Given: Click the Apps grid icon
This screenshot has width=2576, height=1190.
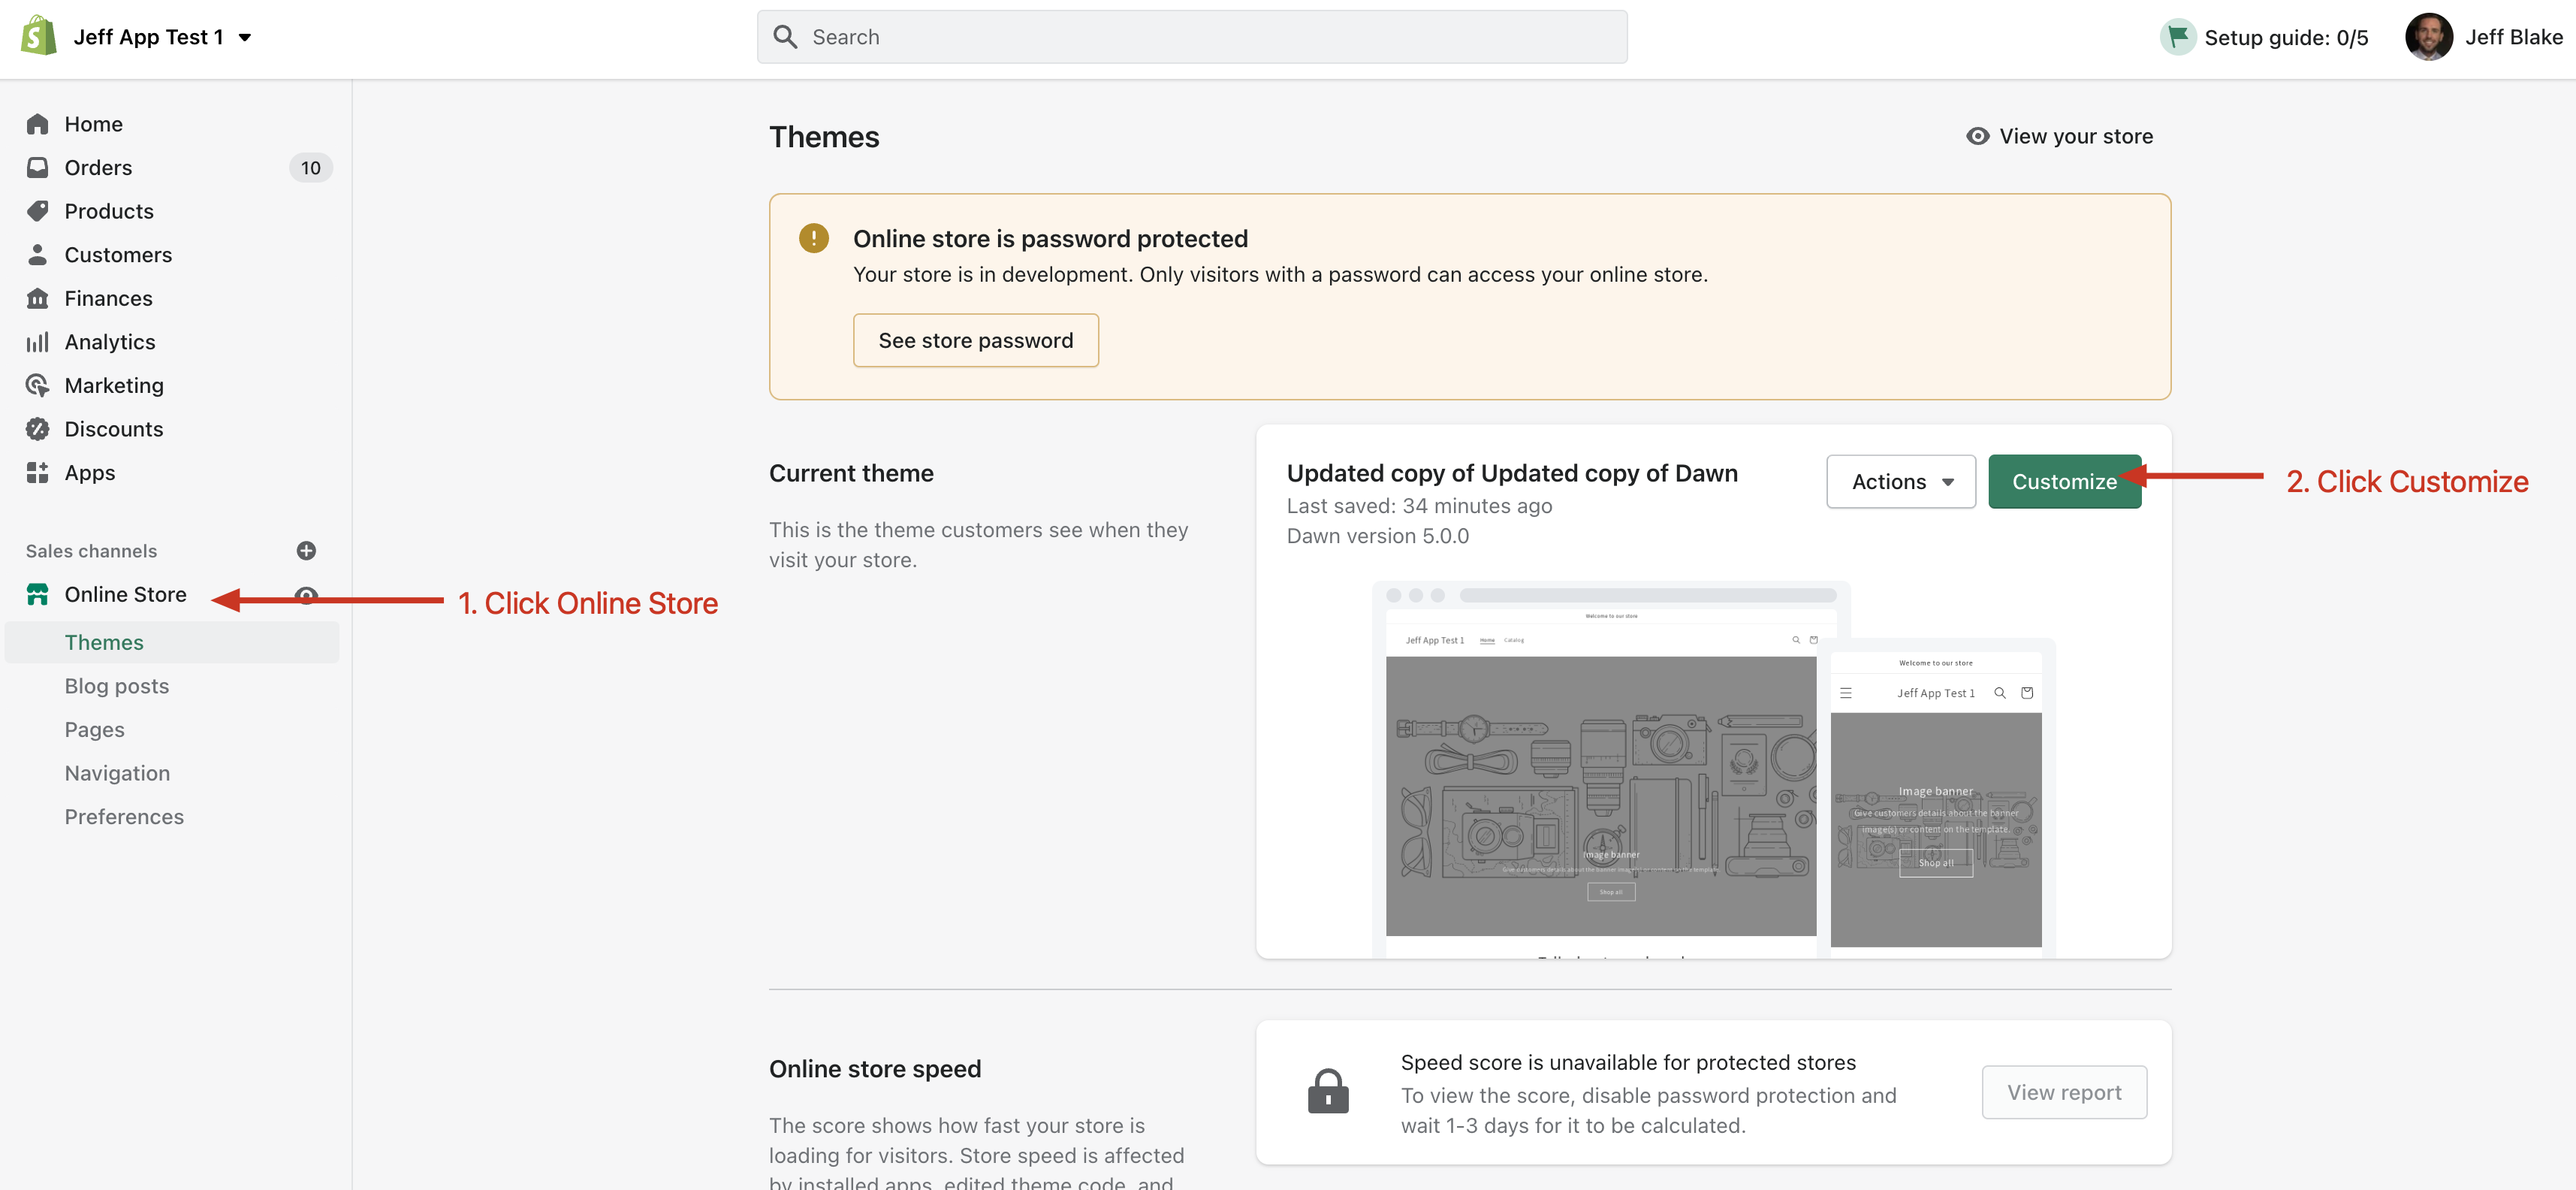Looking at the screenshot, I should click(38, 472).
